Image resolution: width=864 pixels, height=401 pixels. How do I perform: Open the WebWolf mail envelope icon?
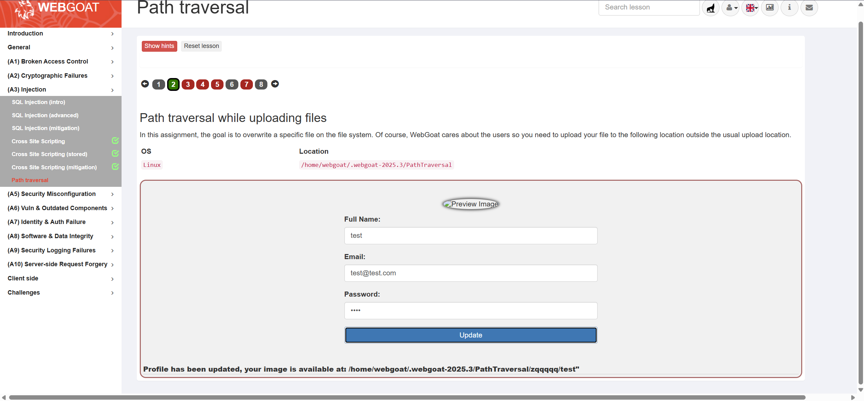pos(809,7)
